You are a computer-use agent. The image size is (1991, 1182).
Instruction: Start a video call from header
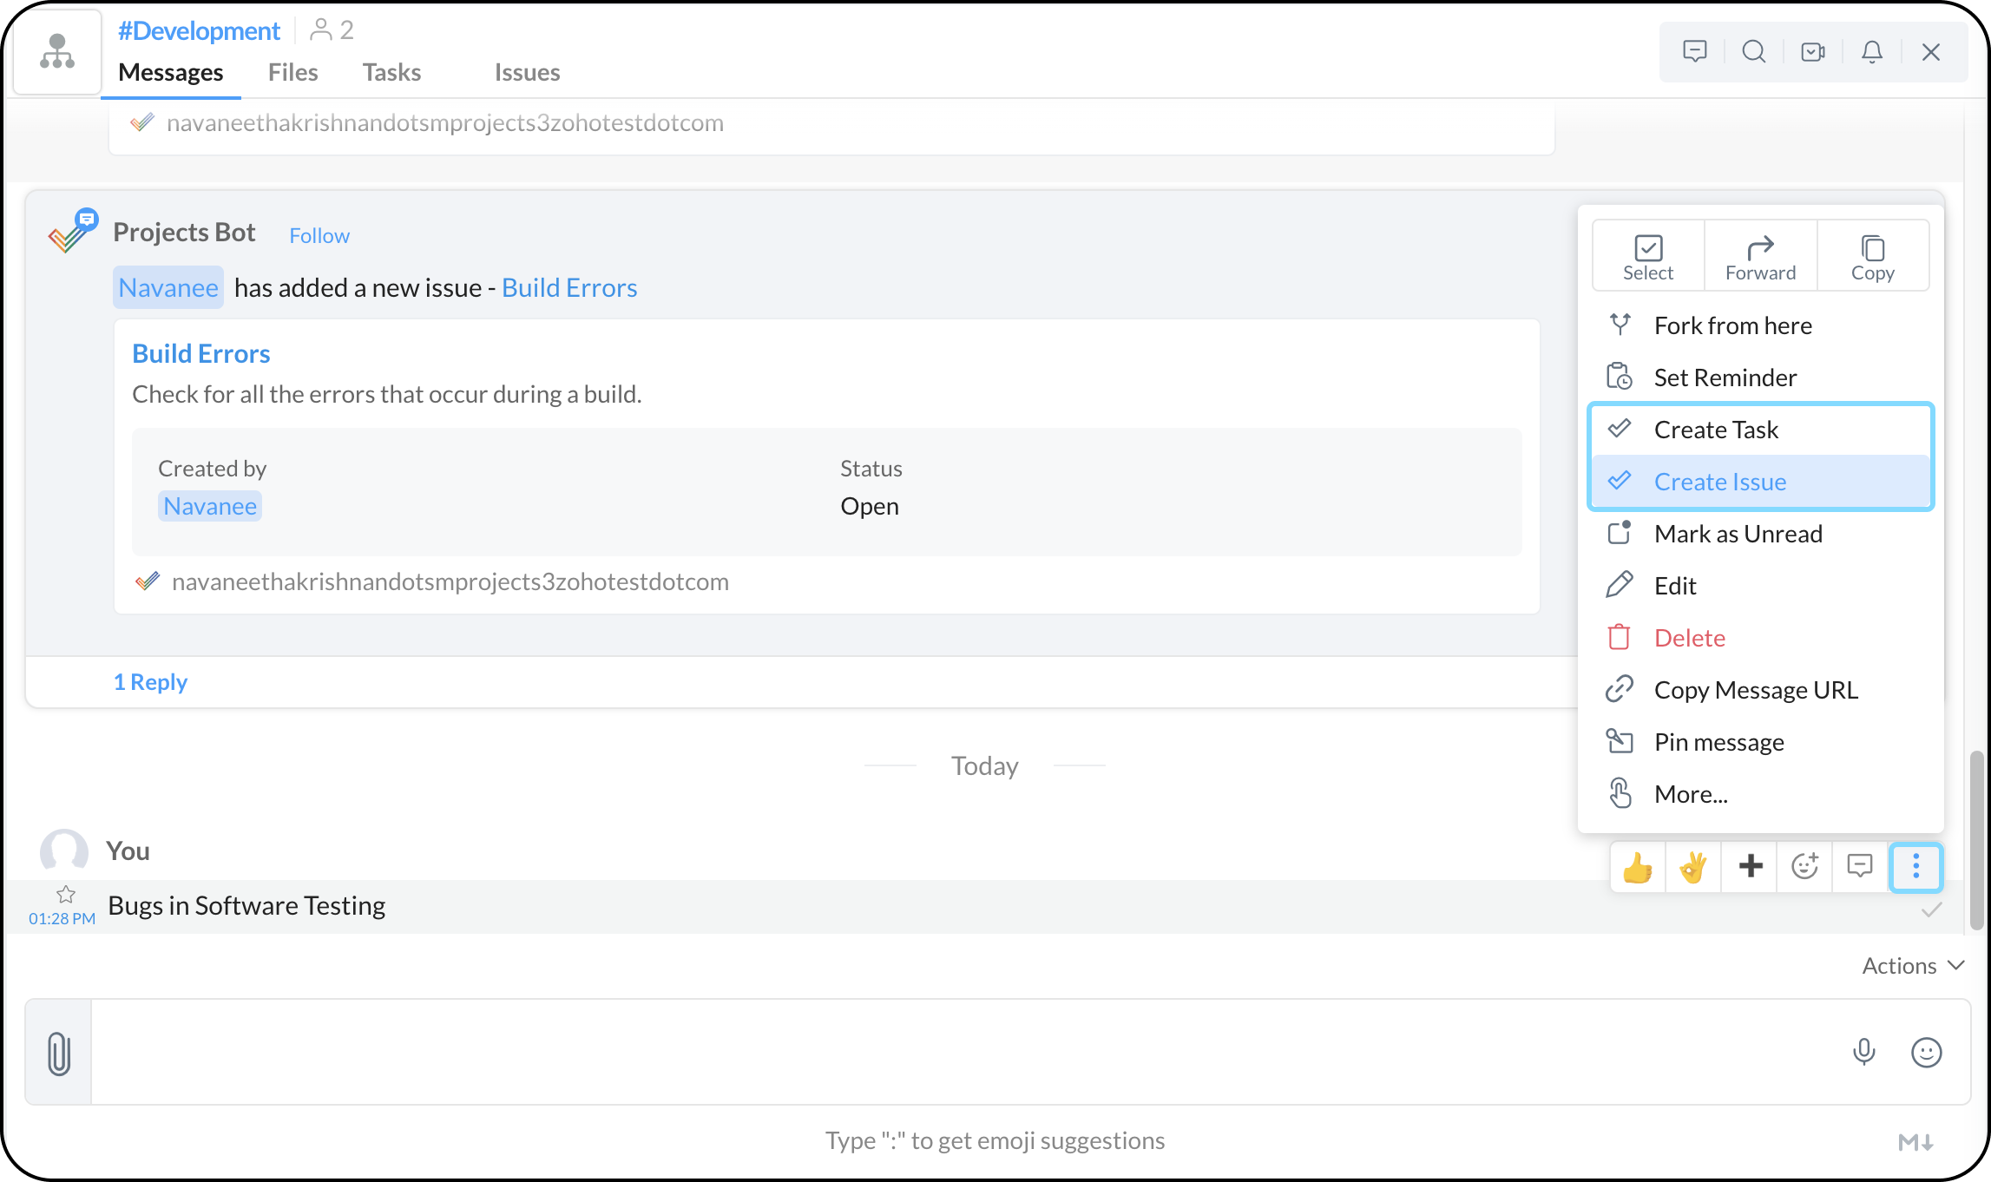pyautogui.click(x=1813, y=52)
